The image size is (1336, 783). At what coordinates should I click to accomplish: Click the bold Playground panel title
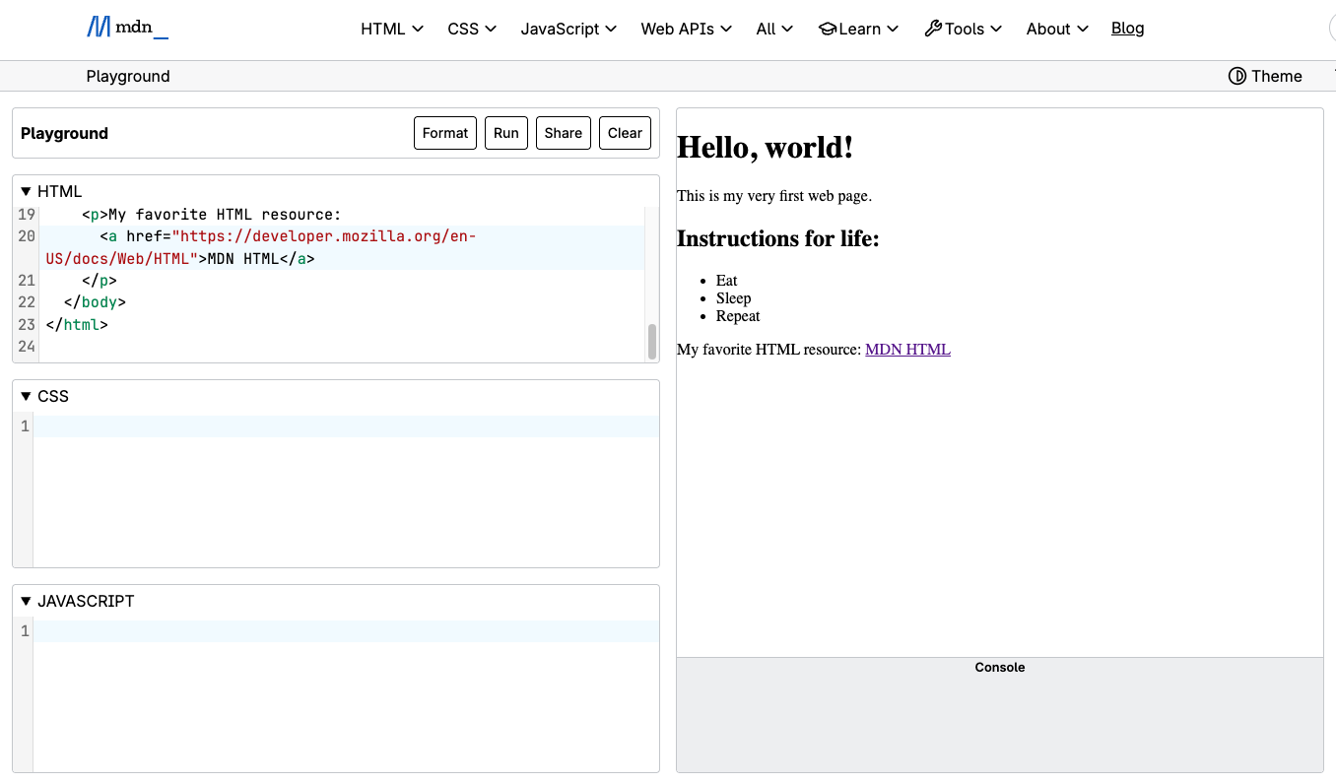[64, 133]
